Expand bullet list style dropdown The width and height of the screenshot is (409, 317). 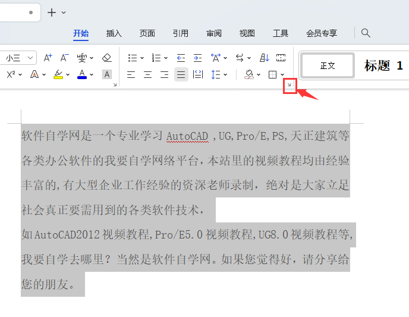point(142,58)
